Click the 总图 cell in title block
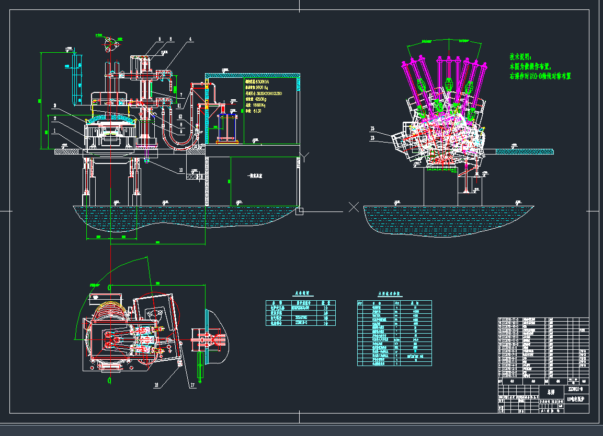 [550, 391]
